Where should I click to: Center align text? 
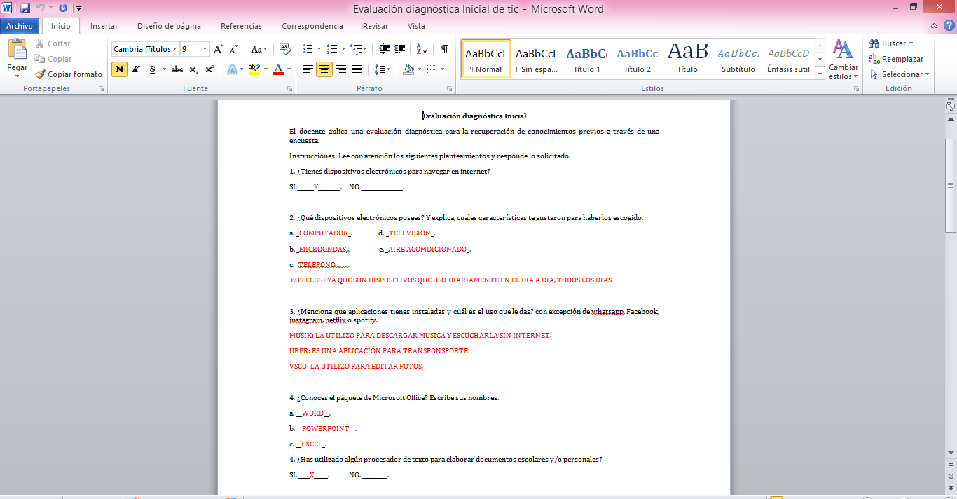[324, 69]
